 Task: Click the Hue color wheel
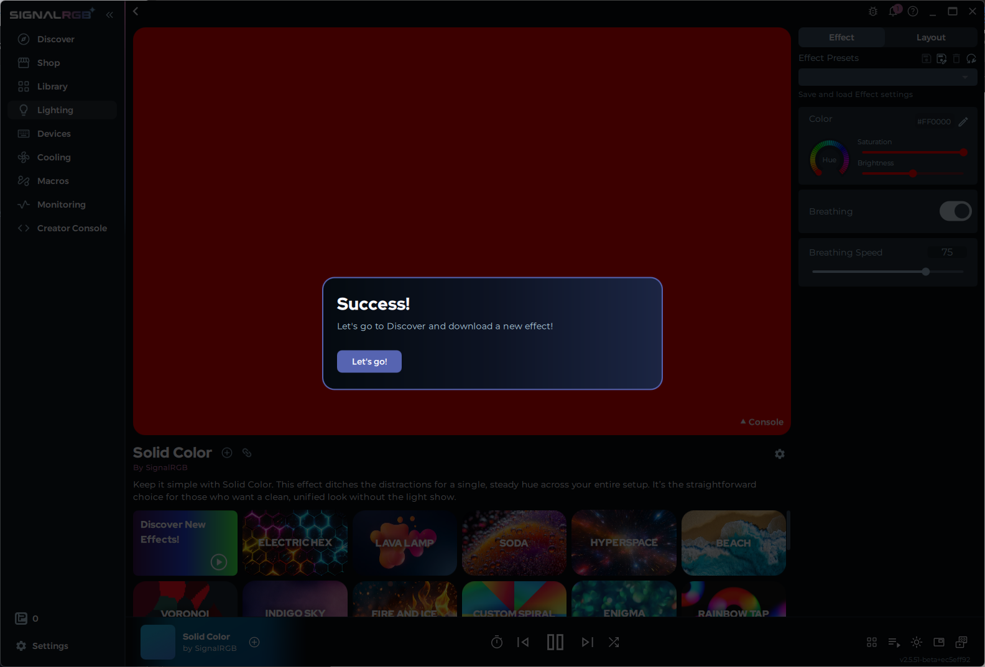click(x=829, y=159)
